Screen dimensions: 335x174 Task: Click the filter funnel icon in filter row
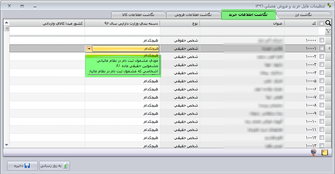[328, 31]
